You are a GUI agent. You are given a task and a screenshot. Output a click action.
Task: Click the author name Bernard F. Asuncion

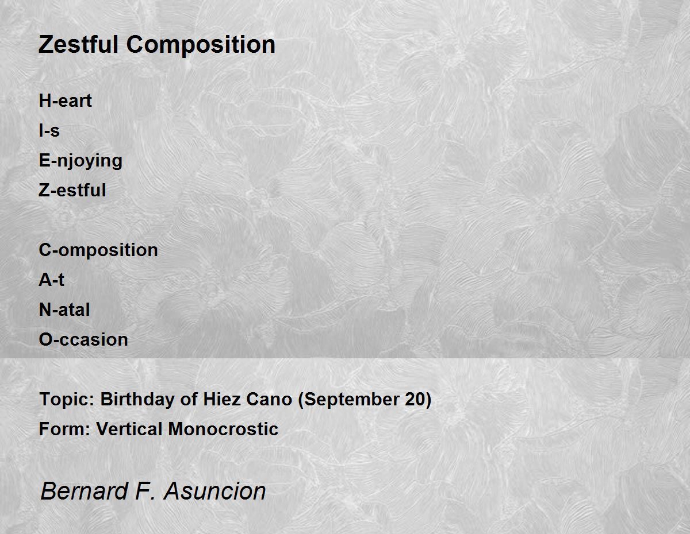click(153, 491)
